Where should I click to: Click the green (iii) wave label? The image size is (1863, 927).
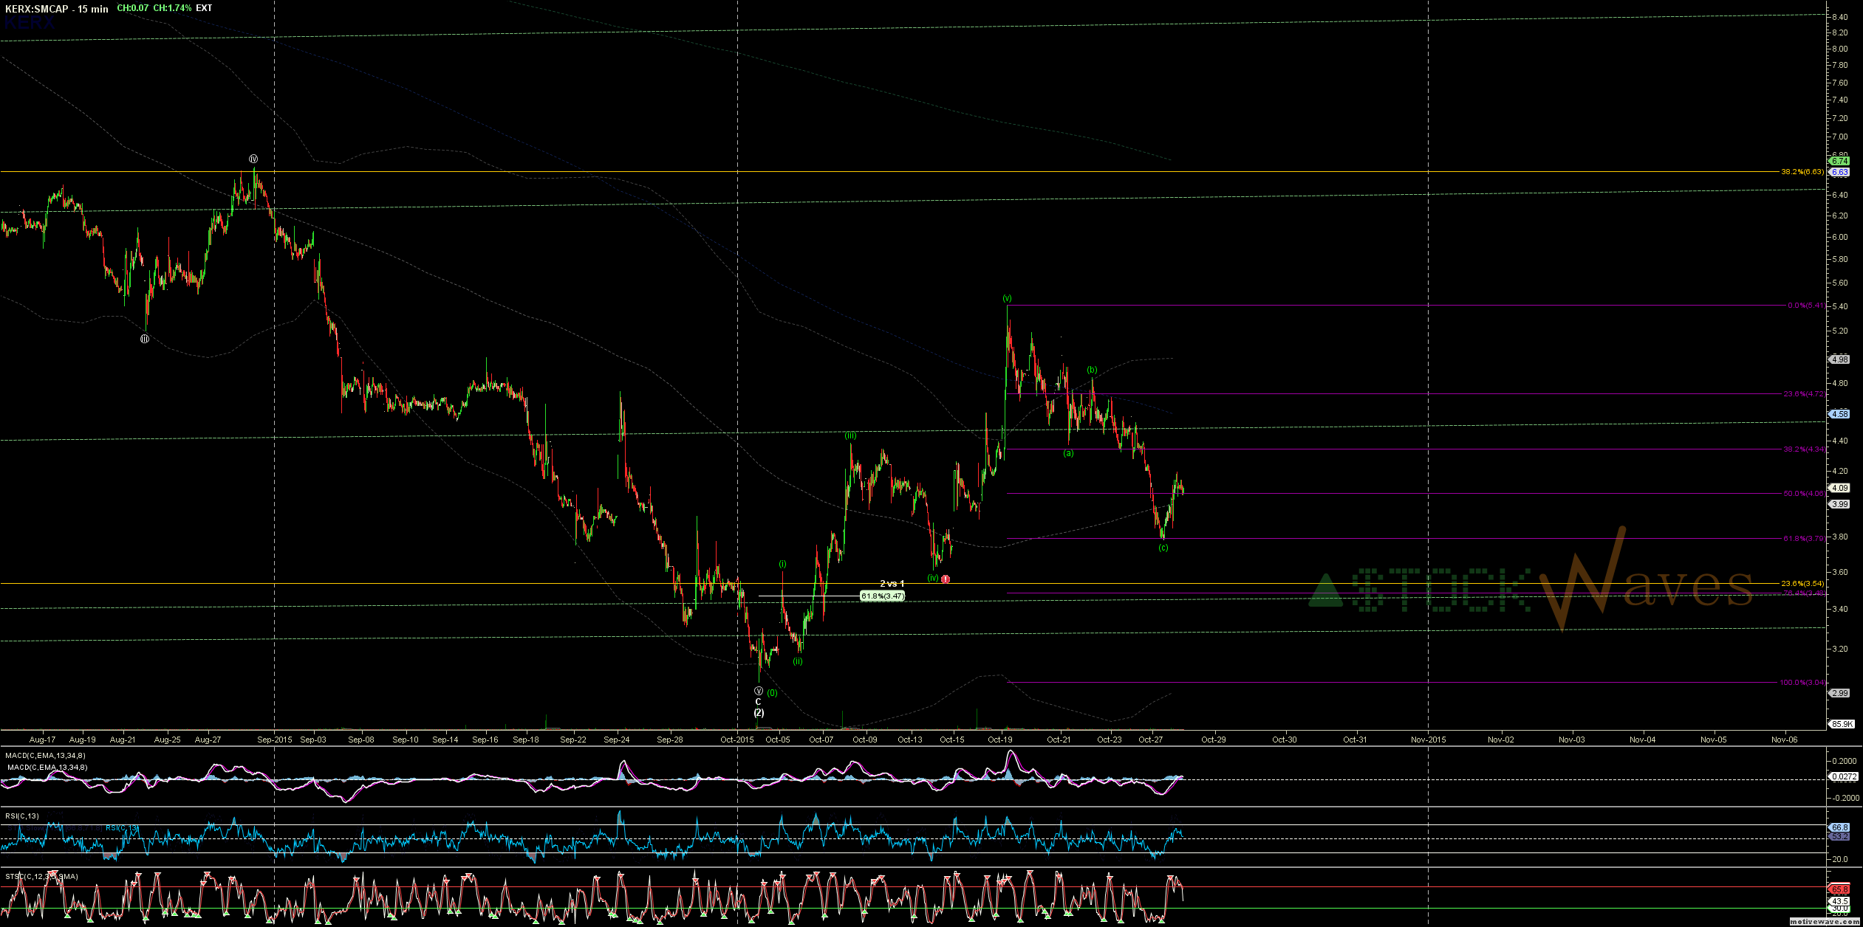(851, 436)
